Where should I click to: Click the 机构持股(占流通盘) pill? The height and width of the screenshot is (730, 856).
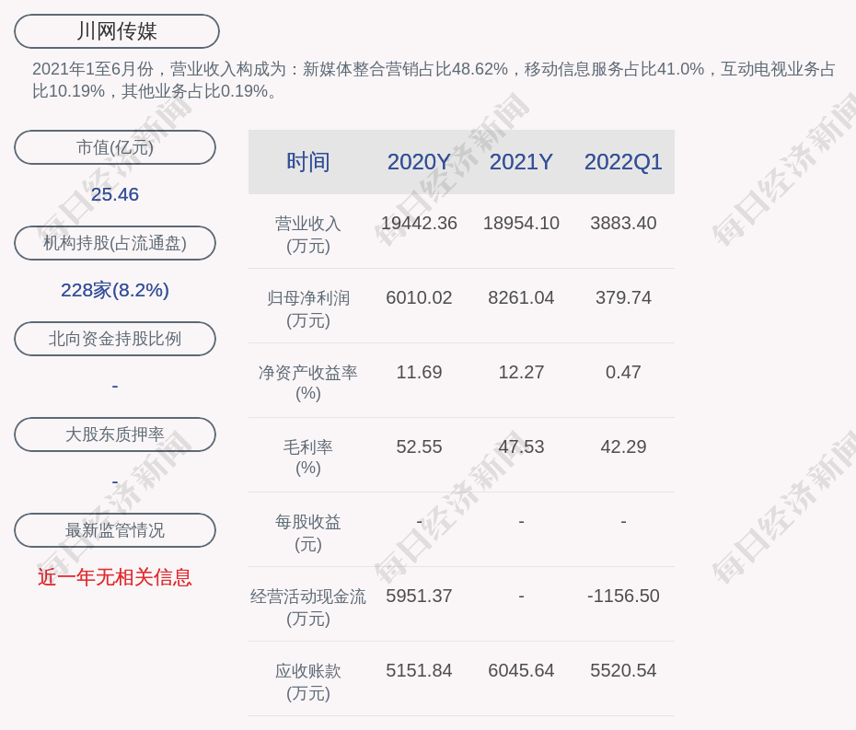click(115, 243)
